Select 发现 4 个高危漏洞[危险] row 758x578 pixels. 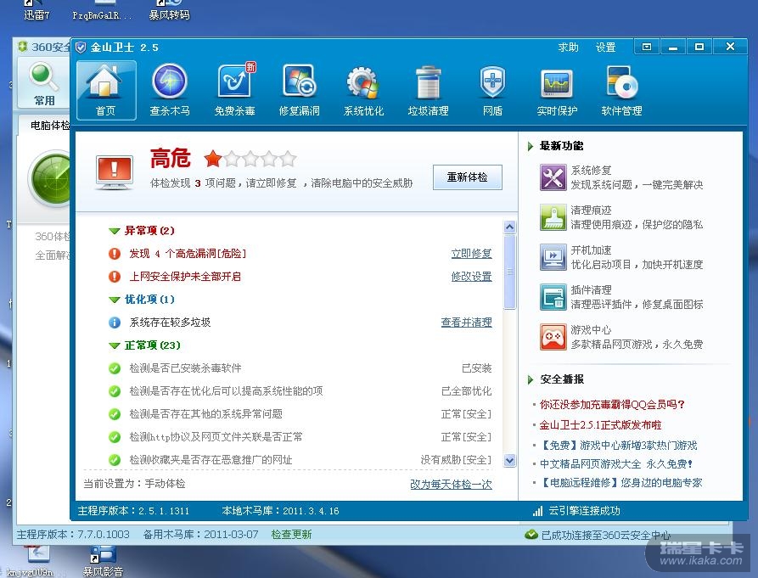pyautogui.click(x=300, y=254)
